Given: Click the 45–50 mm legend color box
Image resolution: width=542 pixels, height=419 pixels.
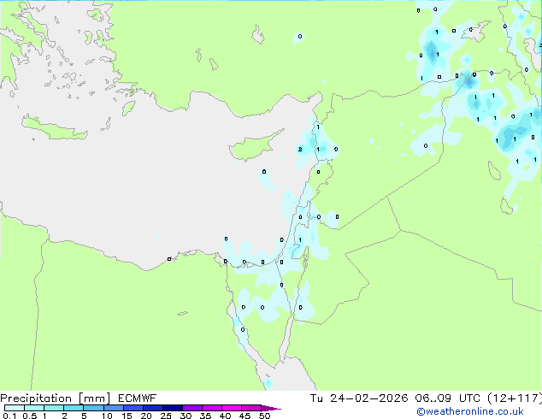Looking at the screenshot, I should point(251,408).
